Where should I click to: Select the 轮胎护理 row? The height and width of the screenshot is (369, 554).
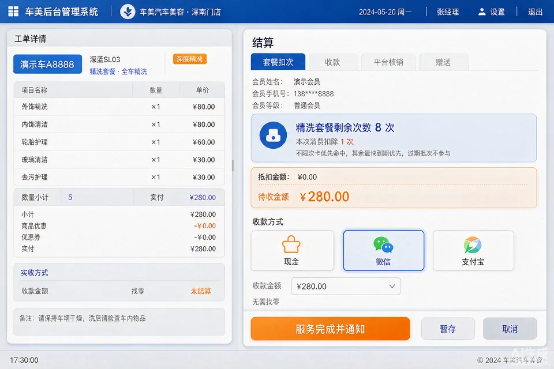click(119, 142)
